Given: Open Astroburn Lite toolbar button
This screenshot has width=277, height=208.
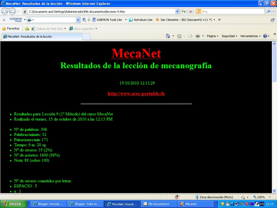Looking at the screenshot, I should [141, 20].
